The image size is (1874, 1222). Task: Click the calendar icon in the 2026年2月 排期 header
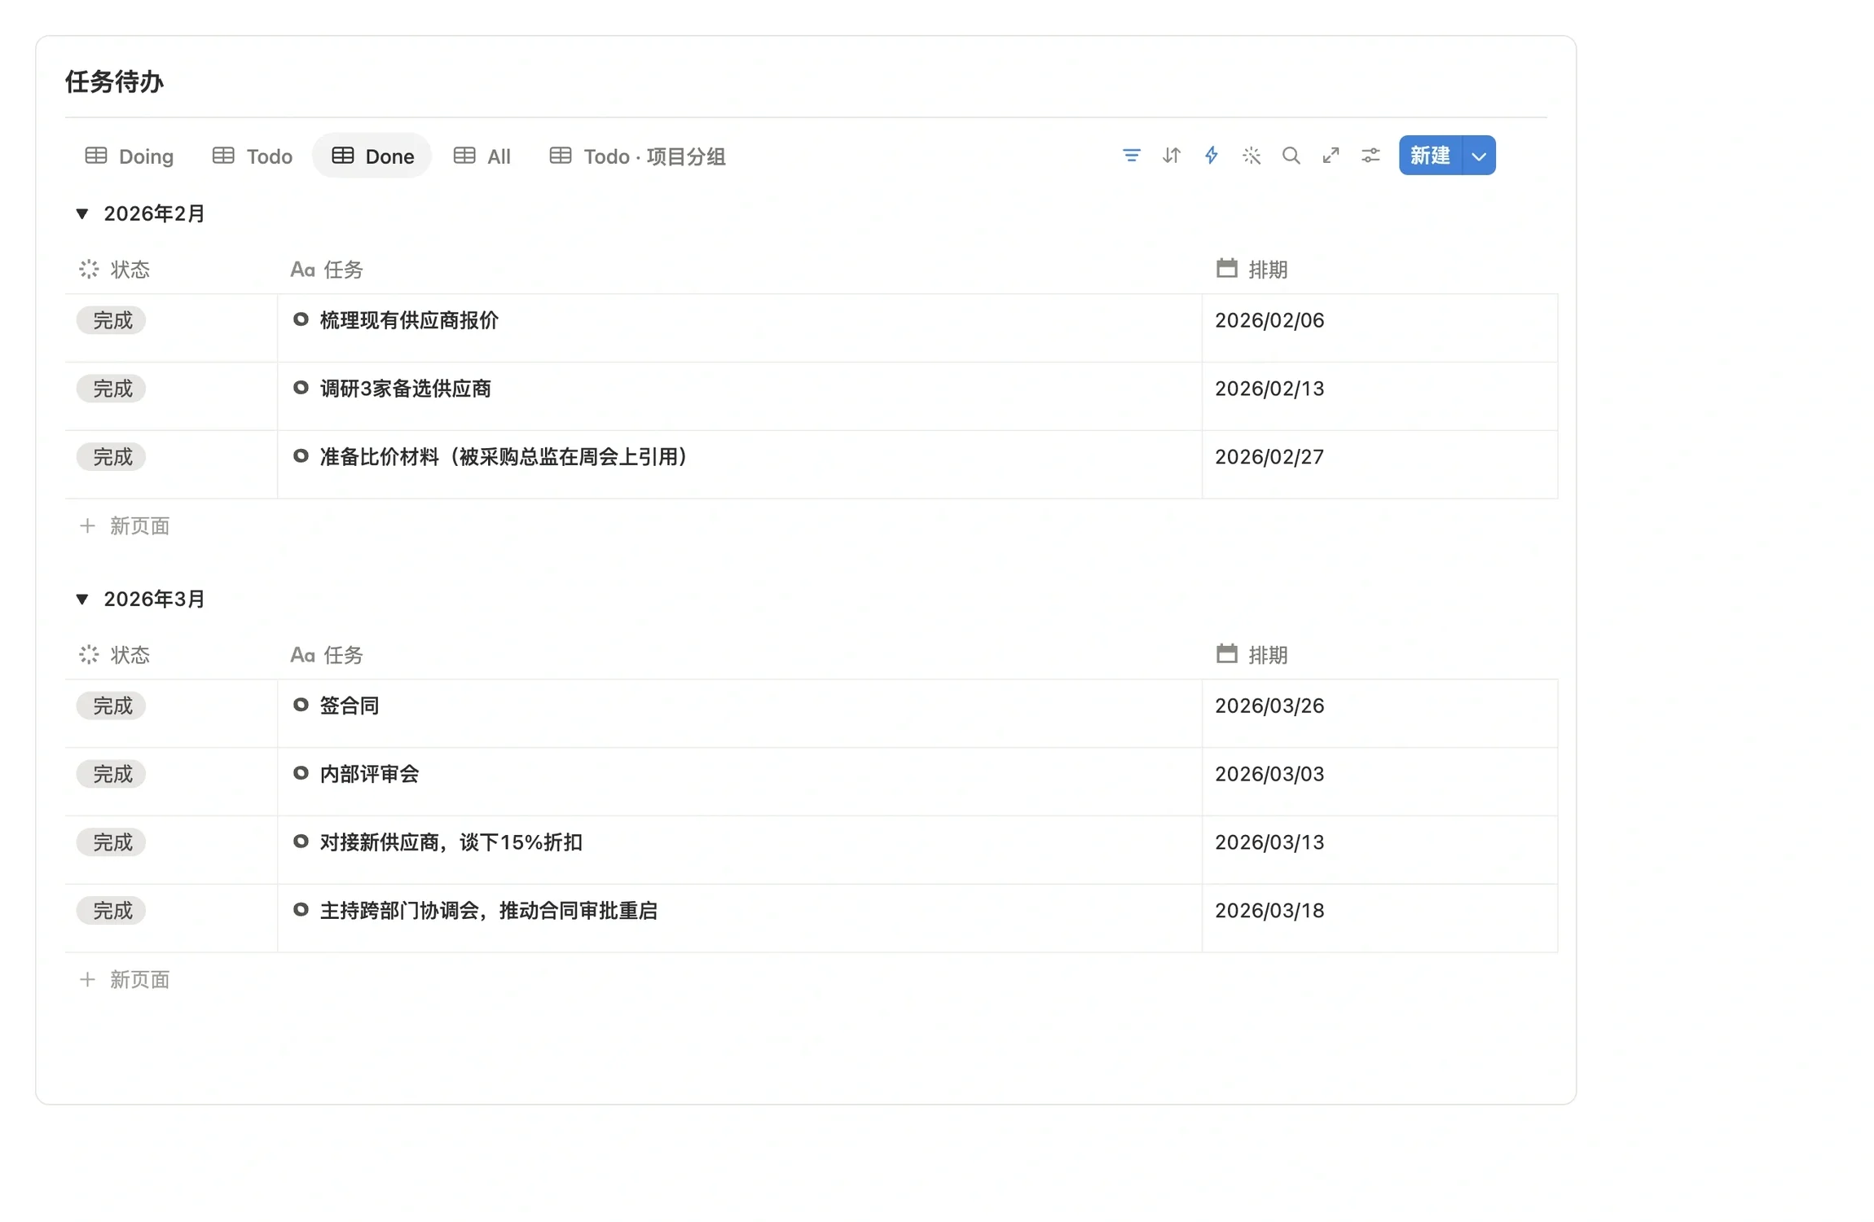pos(1226,268)
